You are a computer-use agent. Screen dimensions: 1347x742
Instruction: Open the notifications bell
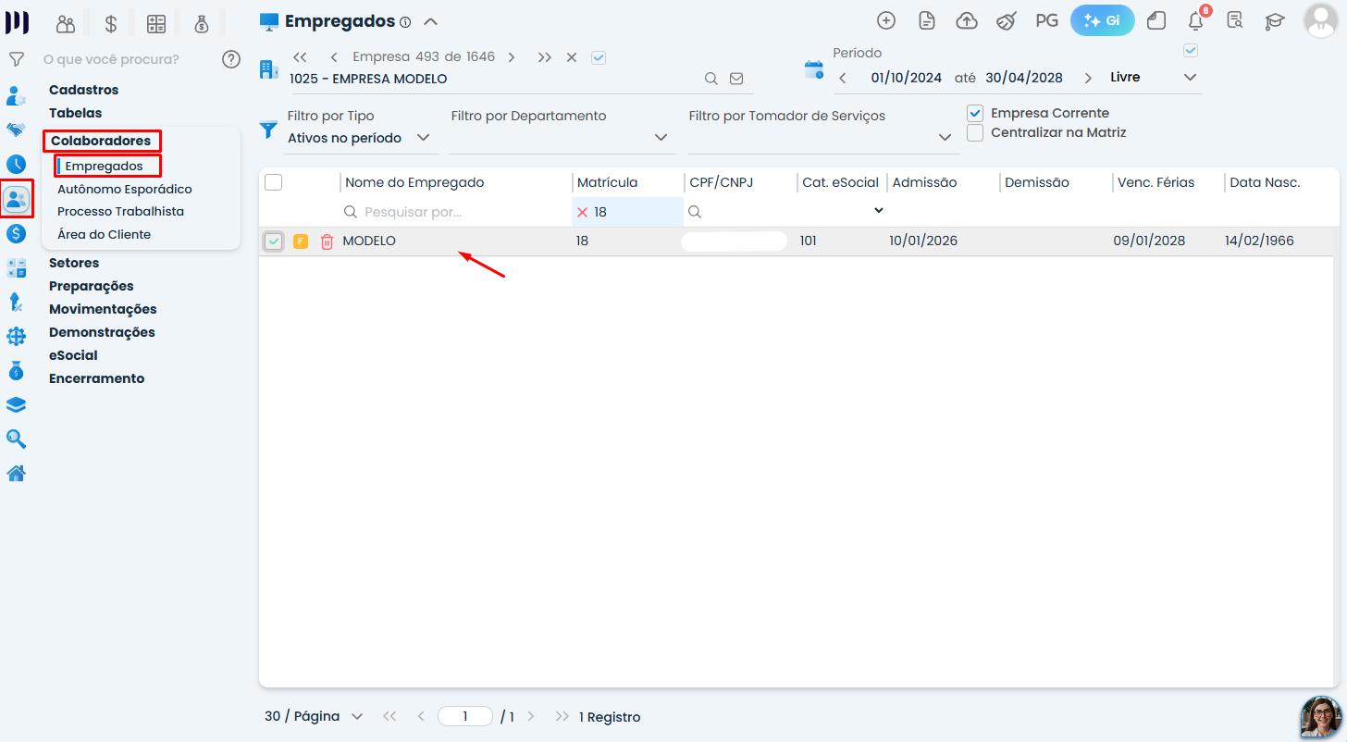1196,20
